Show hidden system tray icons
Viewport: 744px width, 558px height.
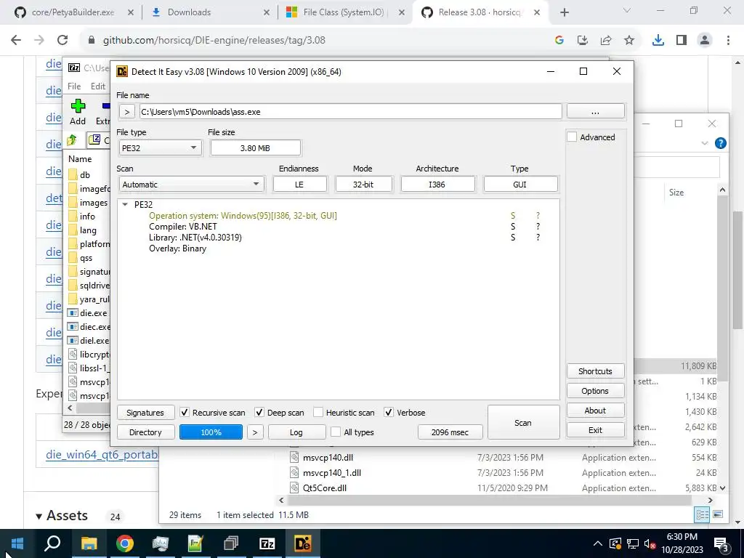[x=598, y=543]
